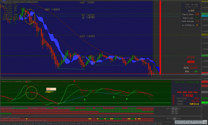The image size is (208, 125).
Task: Click the Daily Average 174 row
Action: 190,21
